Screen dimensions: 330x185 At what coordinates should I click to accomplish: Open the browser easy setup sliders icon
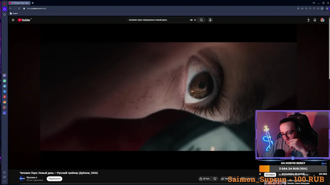click(318, 8)
